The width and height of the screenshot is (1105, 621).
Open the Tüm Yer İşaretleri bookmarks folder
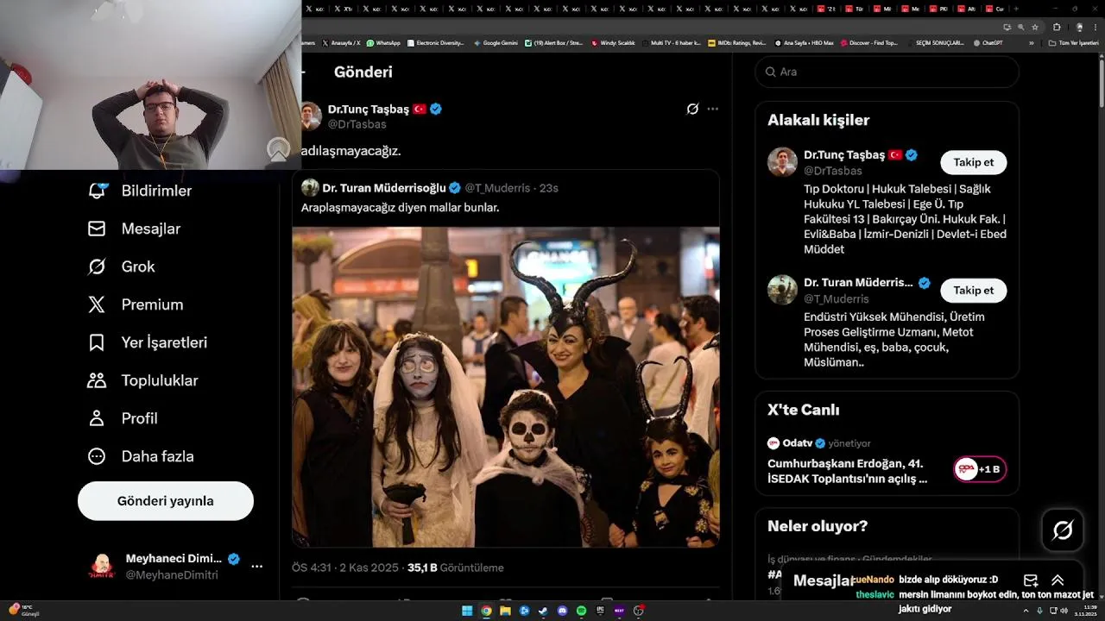pos(1073,42)
